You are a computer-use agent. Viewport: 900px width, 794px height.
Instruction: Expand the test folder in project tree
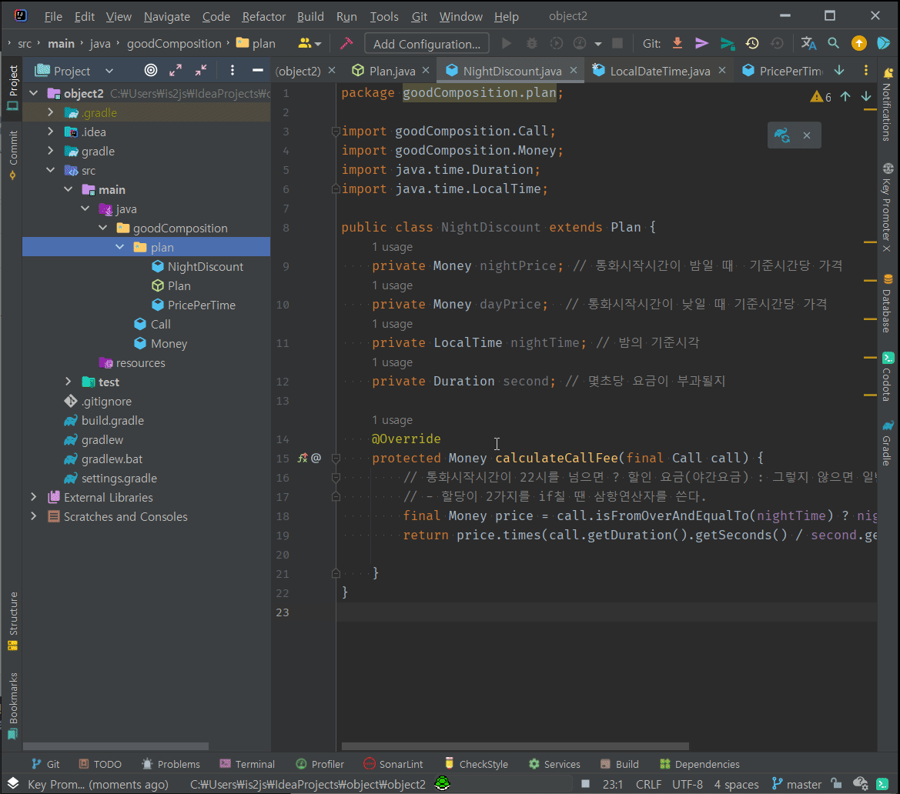(x=69, y=382)
